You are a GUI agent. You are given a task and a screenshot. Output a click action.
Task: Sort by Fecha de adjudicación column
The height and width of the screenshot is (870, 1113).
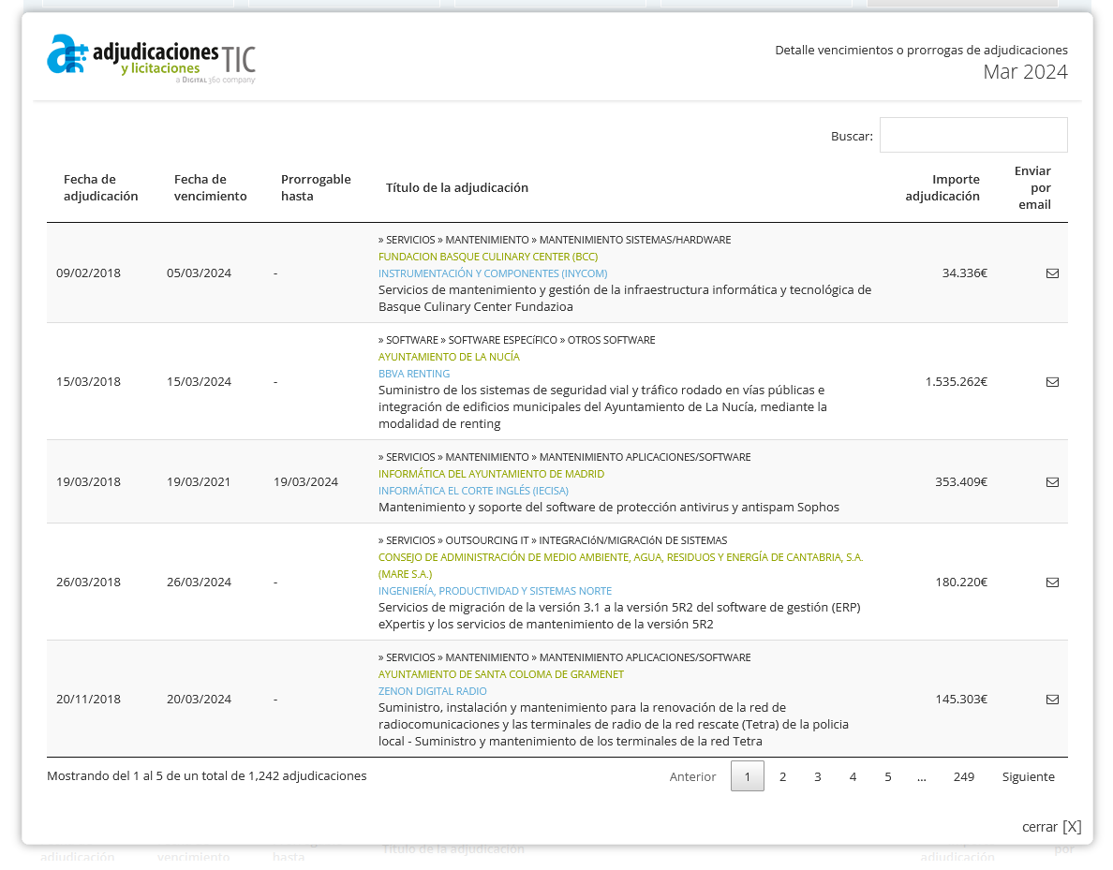(101, 187)
